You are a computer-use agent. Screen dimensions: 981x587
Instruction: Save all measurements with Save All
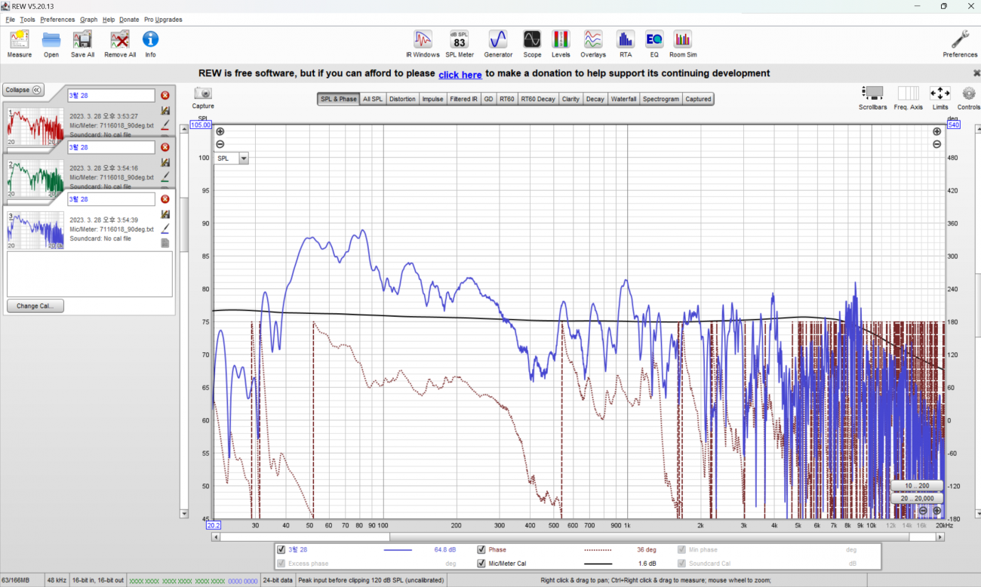pos(82,44)
